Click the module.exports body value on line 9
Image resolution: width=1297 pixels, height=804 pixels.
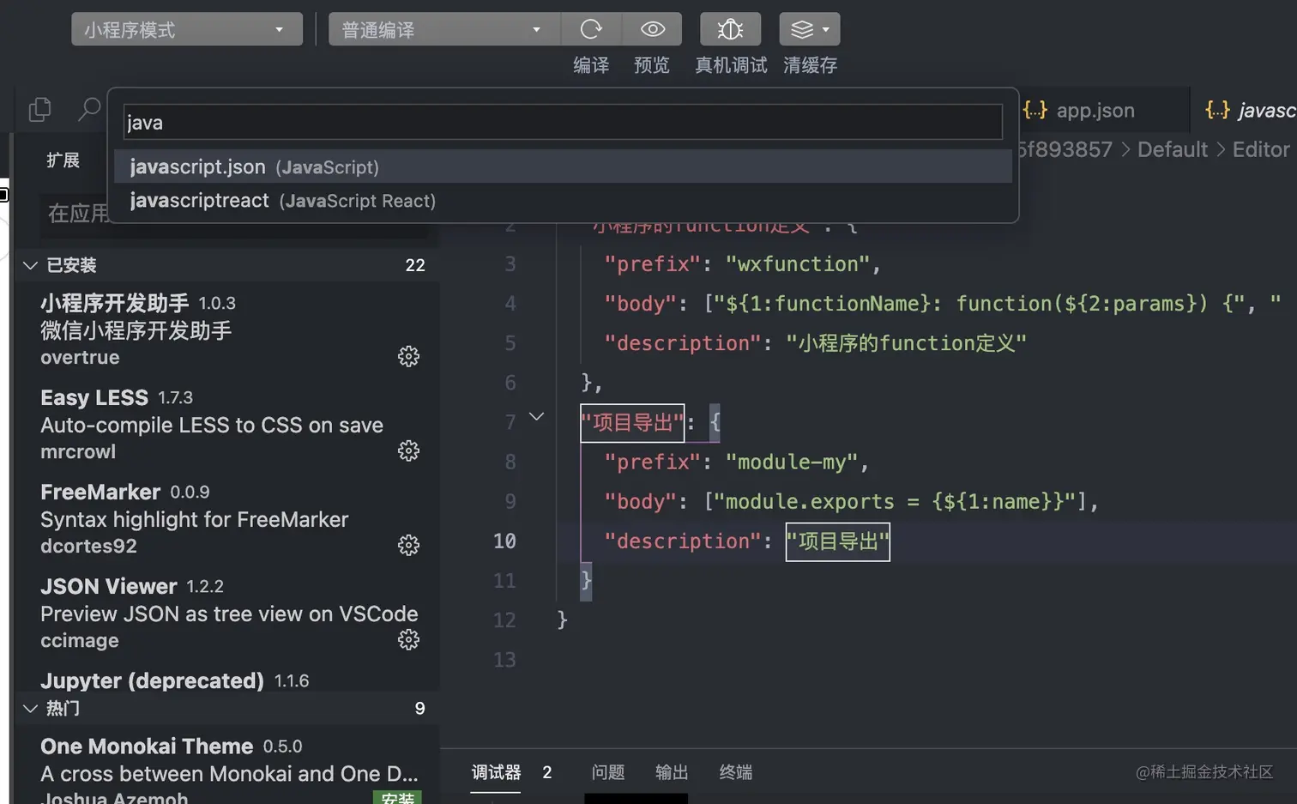(x=895, y=502)
